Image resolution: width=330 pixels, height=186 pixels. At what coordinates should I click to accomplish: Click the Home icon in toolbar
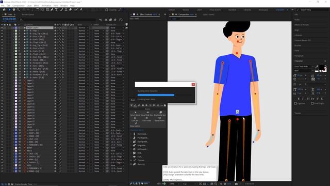tap(4, 10)
